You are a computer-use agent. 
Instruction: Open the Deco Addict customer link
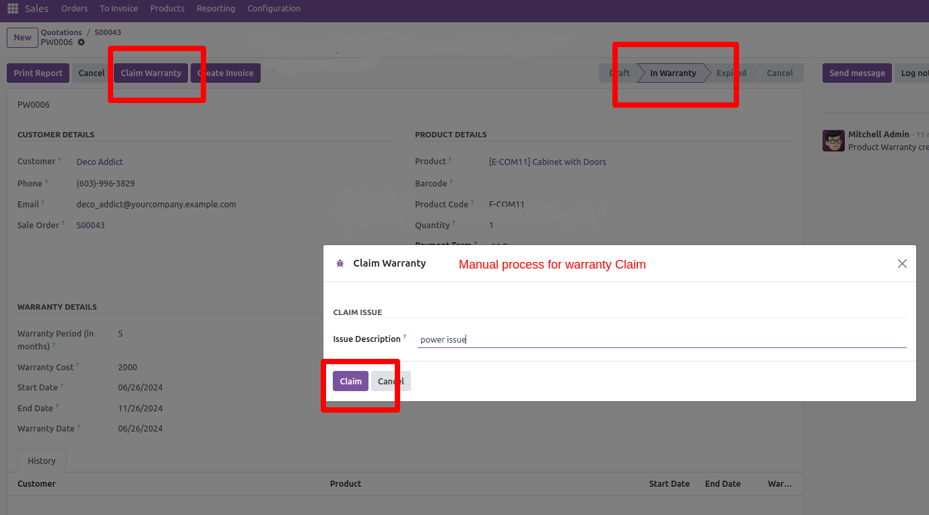(100, 162)
